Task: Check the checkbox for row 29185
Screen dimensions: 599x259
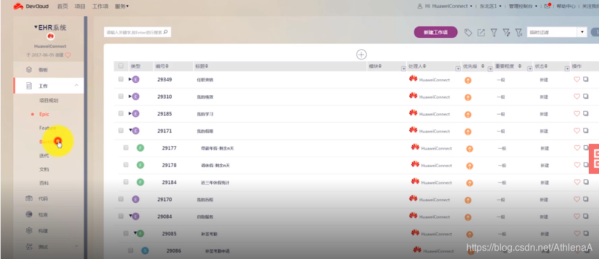Action: pos(121,113)
